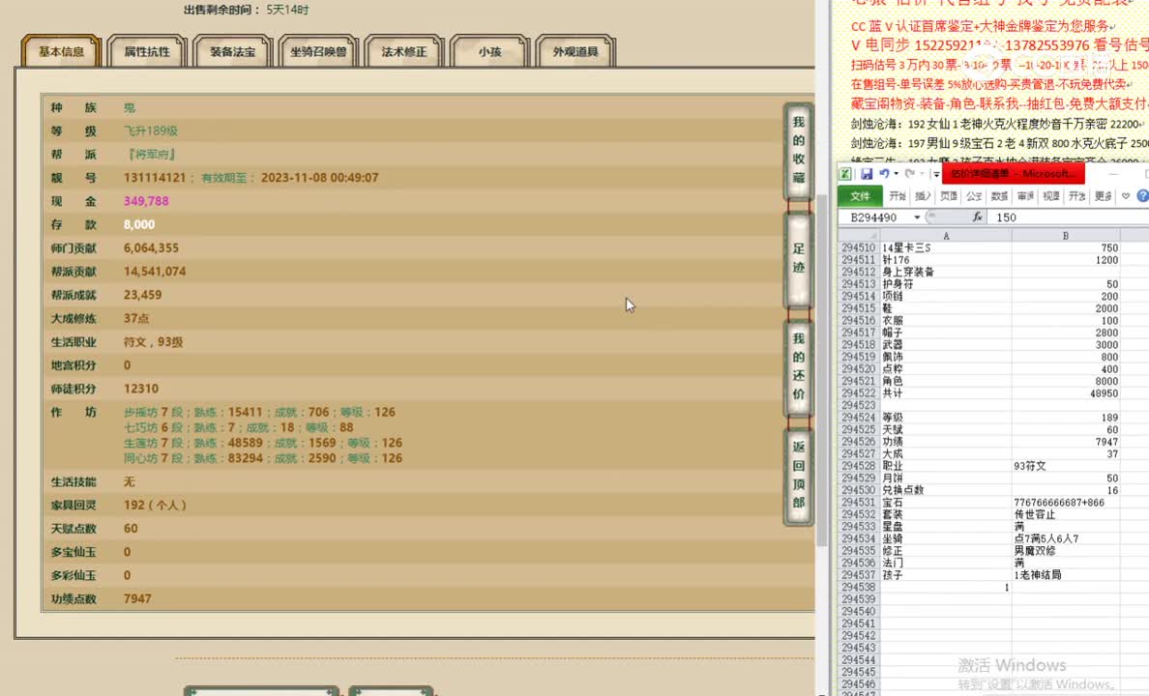
Task: Click the Excel Save icon
Action: pyautogui.click(x=868, y=175)
